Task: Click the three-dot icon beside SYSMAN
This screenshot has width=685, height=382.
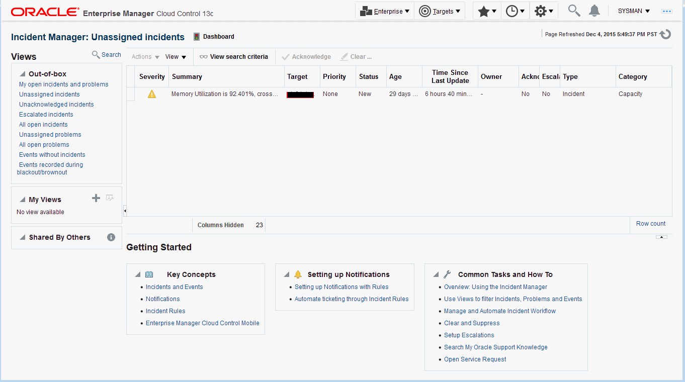Action: tap(667, 11)
